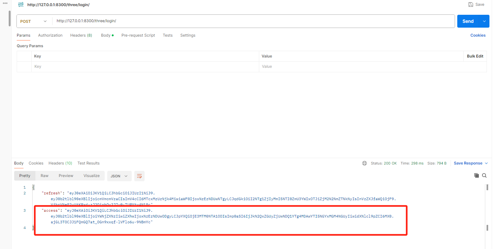Copy response using the copy icon
Screen dimensions: 493x249
click(477, 175)
